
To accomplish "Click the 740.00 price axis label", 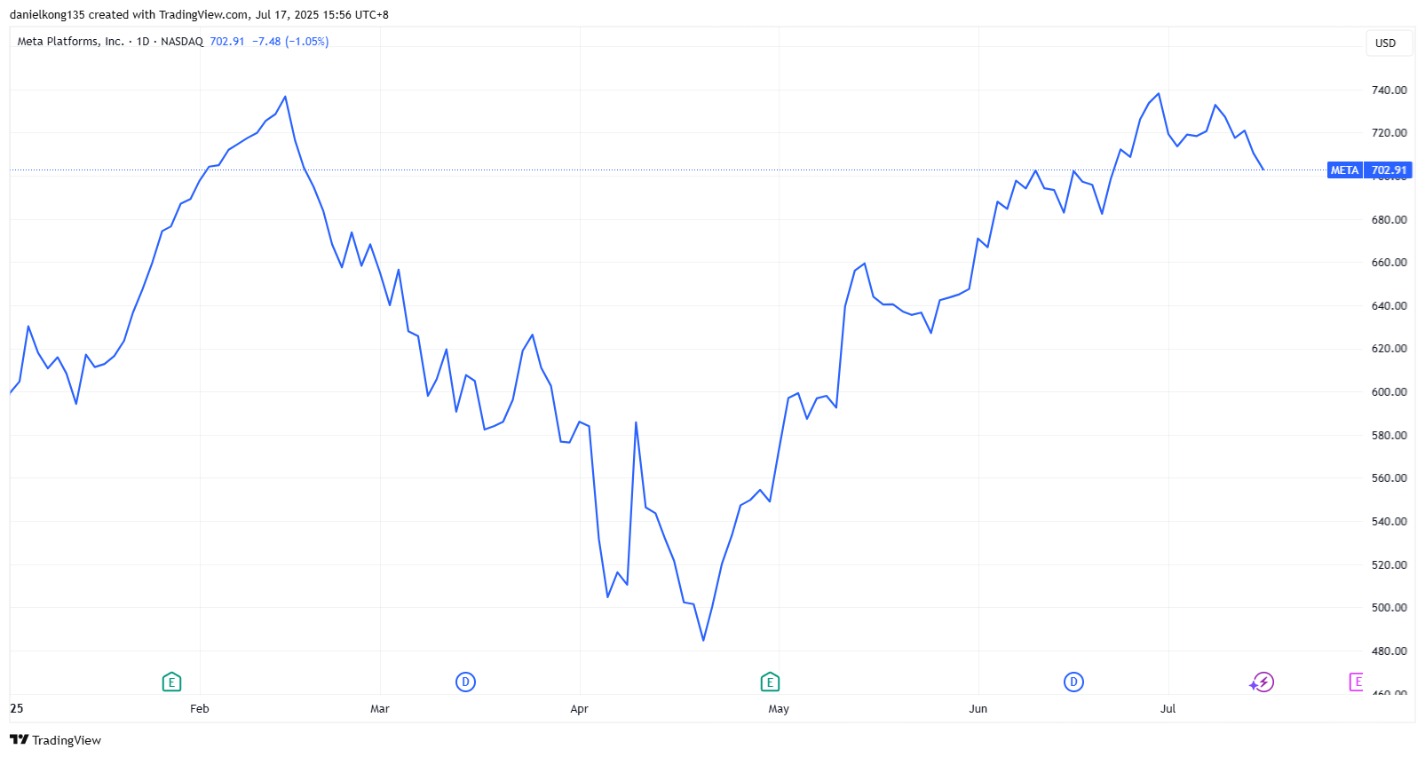I will [x=1389, y=90].
